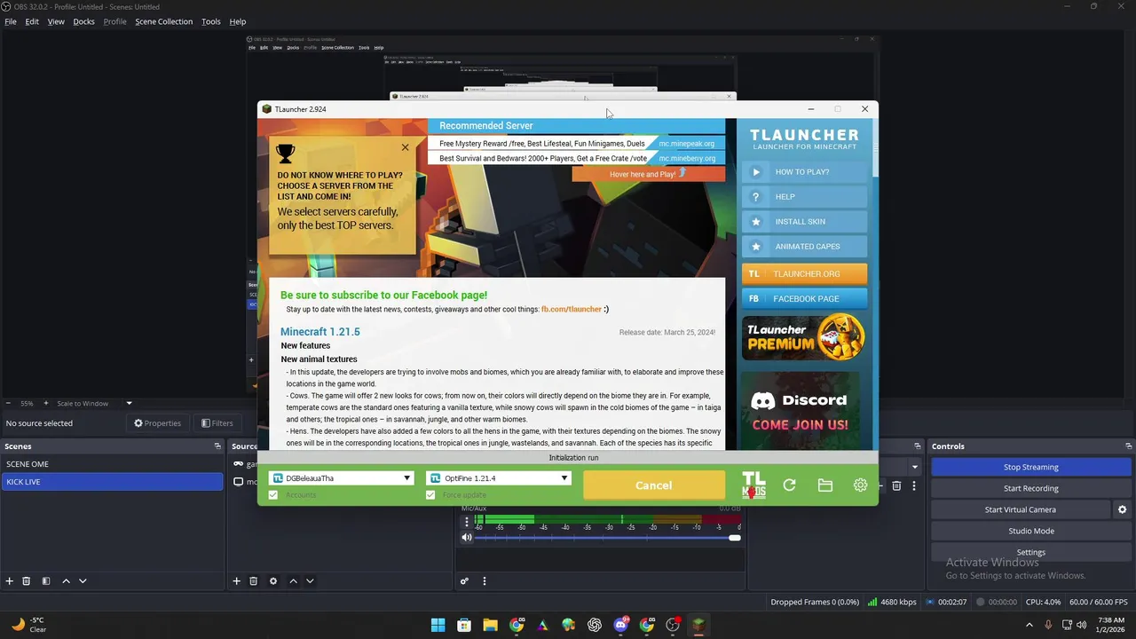Open TL Mods button in TLauncher

(x=753, y=485)
